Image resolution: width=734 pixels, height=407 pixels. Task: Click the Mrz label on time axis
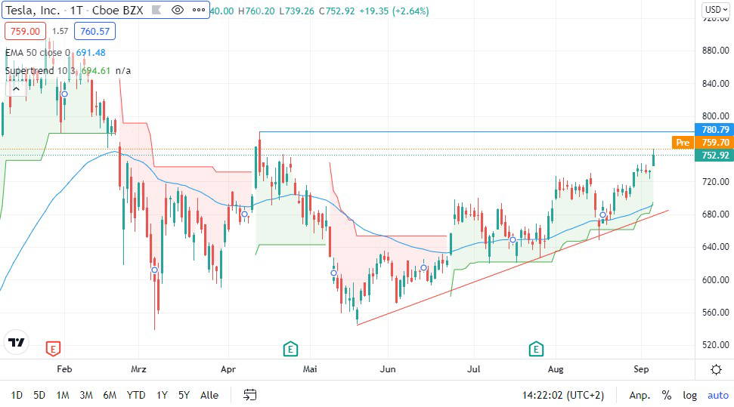(x=138, y=369)
